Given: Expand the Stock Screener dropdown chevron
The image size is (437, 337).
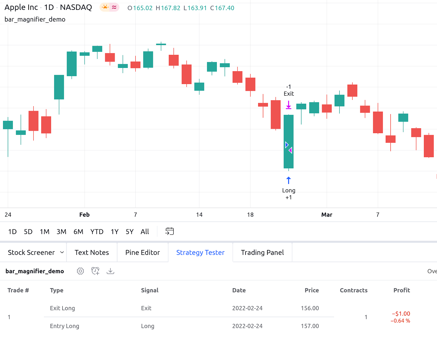Looking at the screenshot, I should pyautogui.click(x=62, y=252).
